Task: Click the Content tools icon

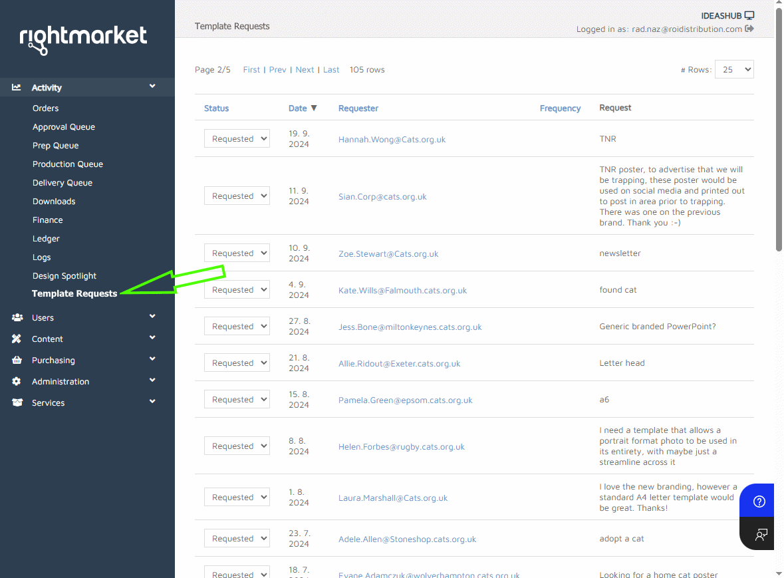Action: point(17,339)
